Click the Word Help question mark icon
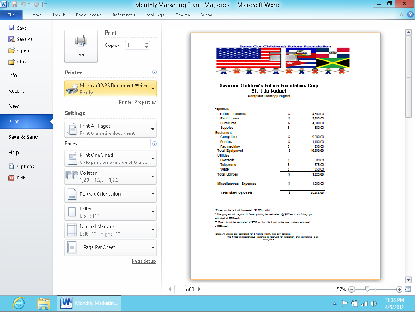Image resolution: width=415 pixels, height=312 pixels. click(410, 15)
